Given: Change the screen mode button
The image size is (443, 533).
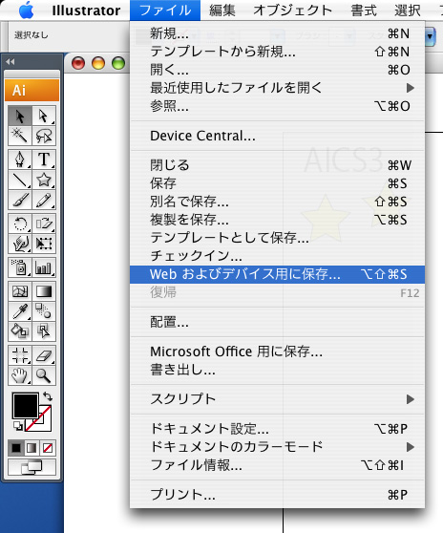Looking at the screenshot, I should (x=32, y=467).
